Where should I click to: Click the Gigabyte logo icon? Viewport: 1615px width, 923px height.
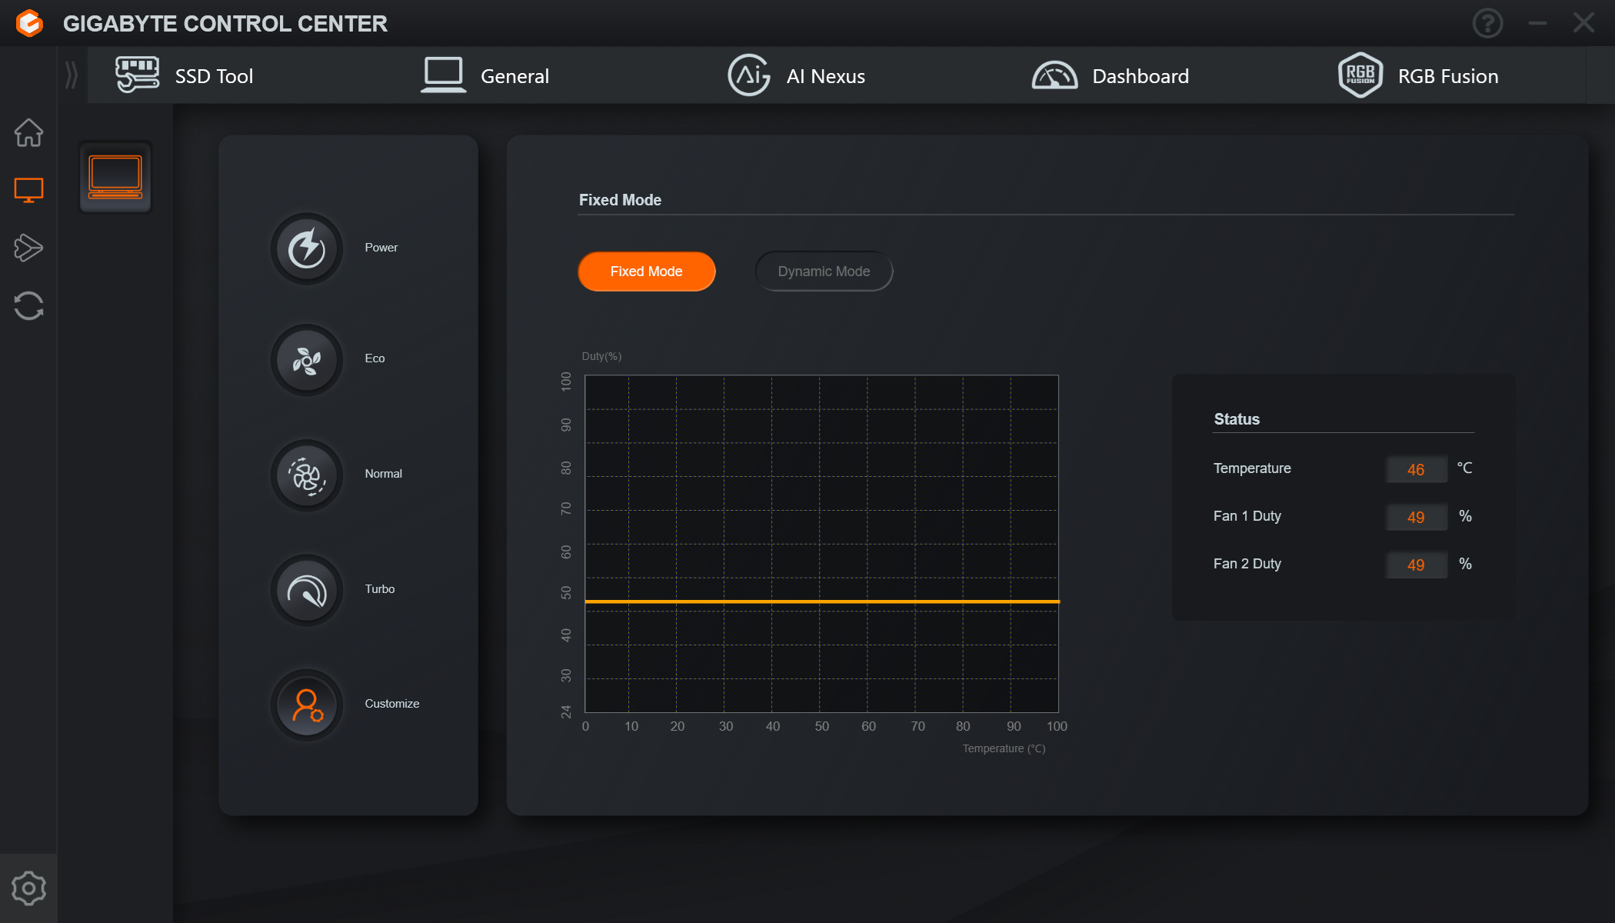pyautogui.click(x=29, y=23)
